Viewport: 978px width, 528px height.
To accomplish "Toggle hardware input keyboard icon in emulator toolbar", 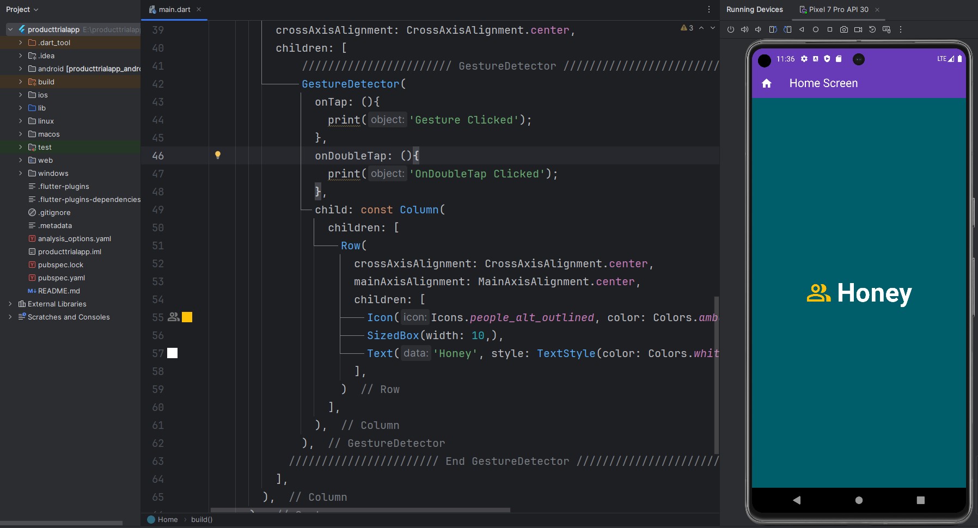I will click(x=887, y=29).
